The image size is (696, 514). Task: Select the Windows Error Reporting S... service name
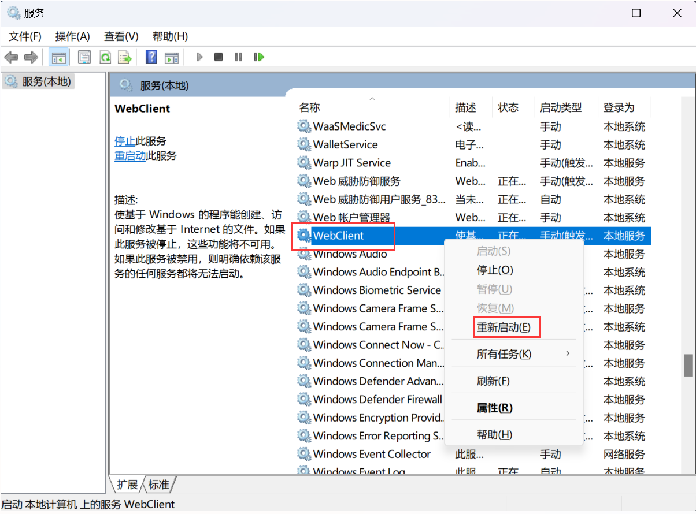[380, 436]
